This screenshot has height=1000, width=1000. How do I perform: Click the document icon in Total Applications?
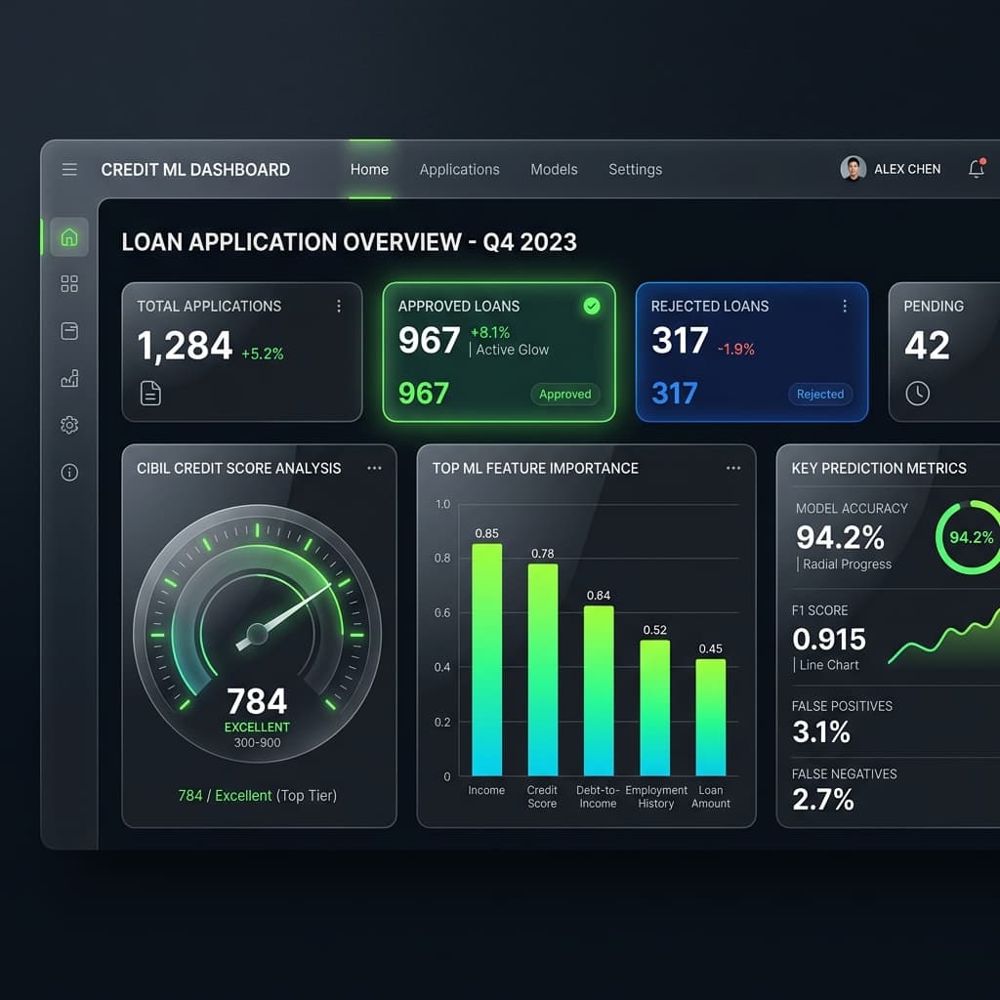[150, 393]
